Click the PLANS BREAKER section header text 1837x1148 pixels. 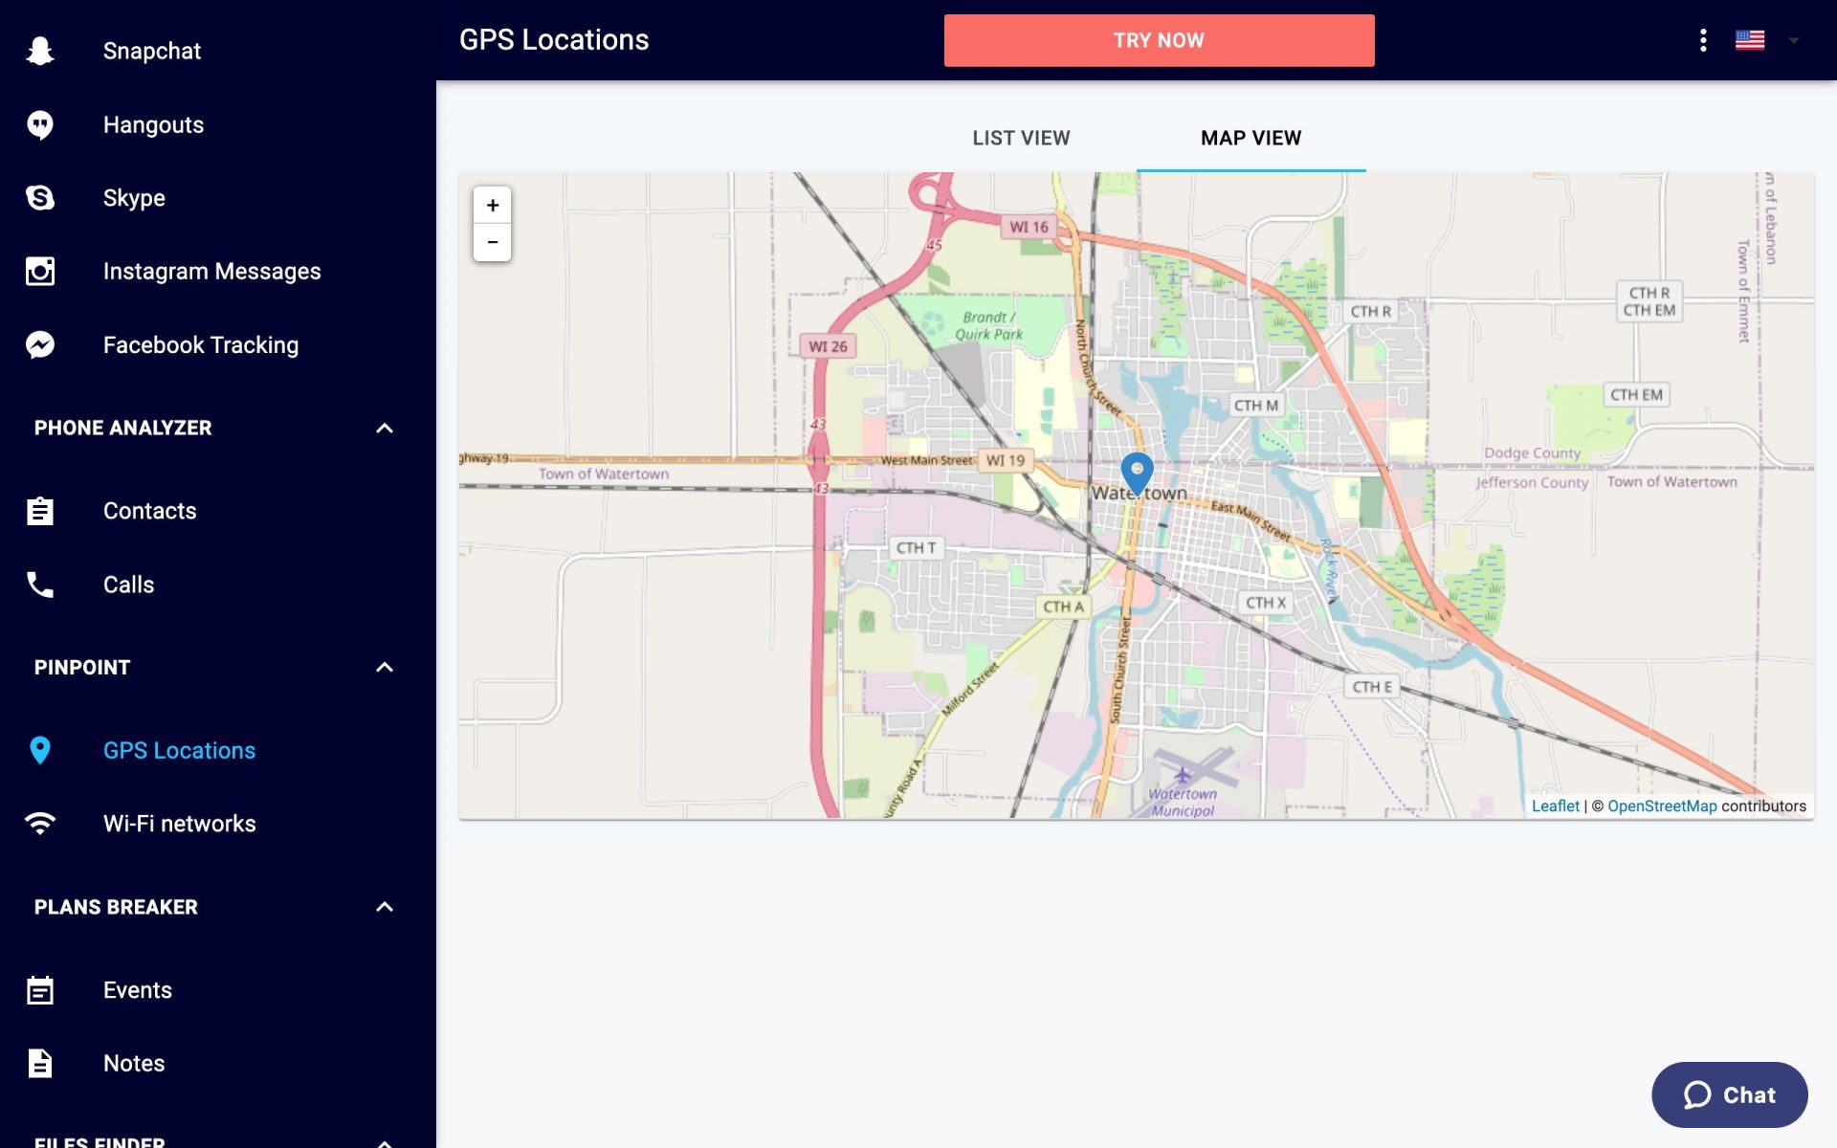coord(116,907)
